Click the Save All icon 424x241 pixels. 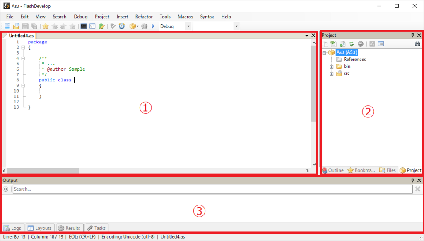pos(34,26)
